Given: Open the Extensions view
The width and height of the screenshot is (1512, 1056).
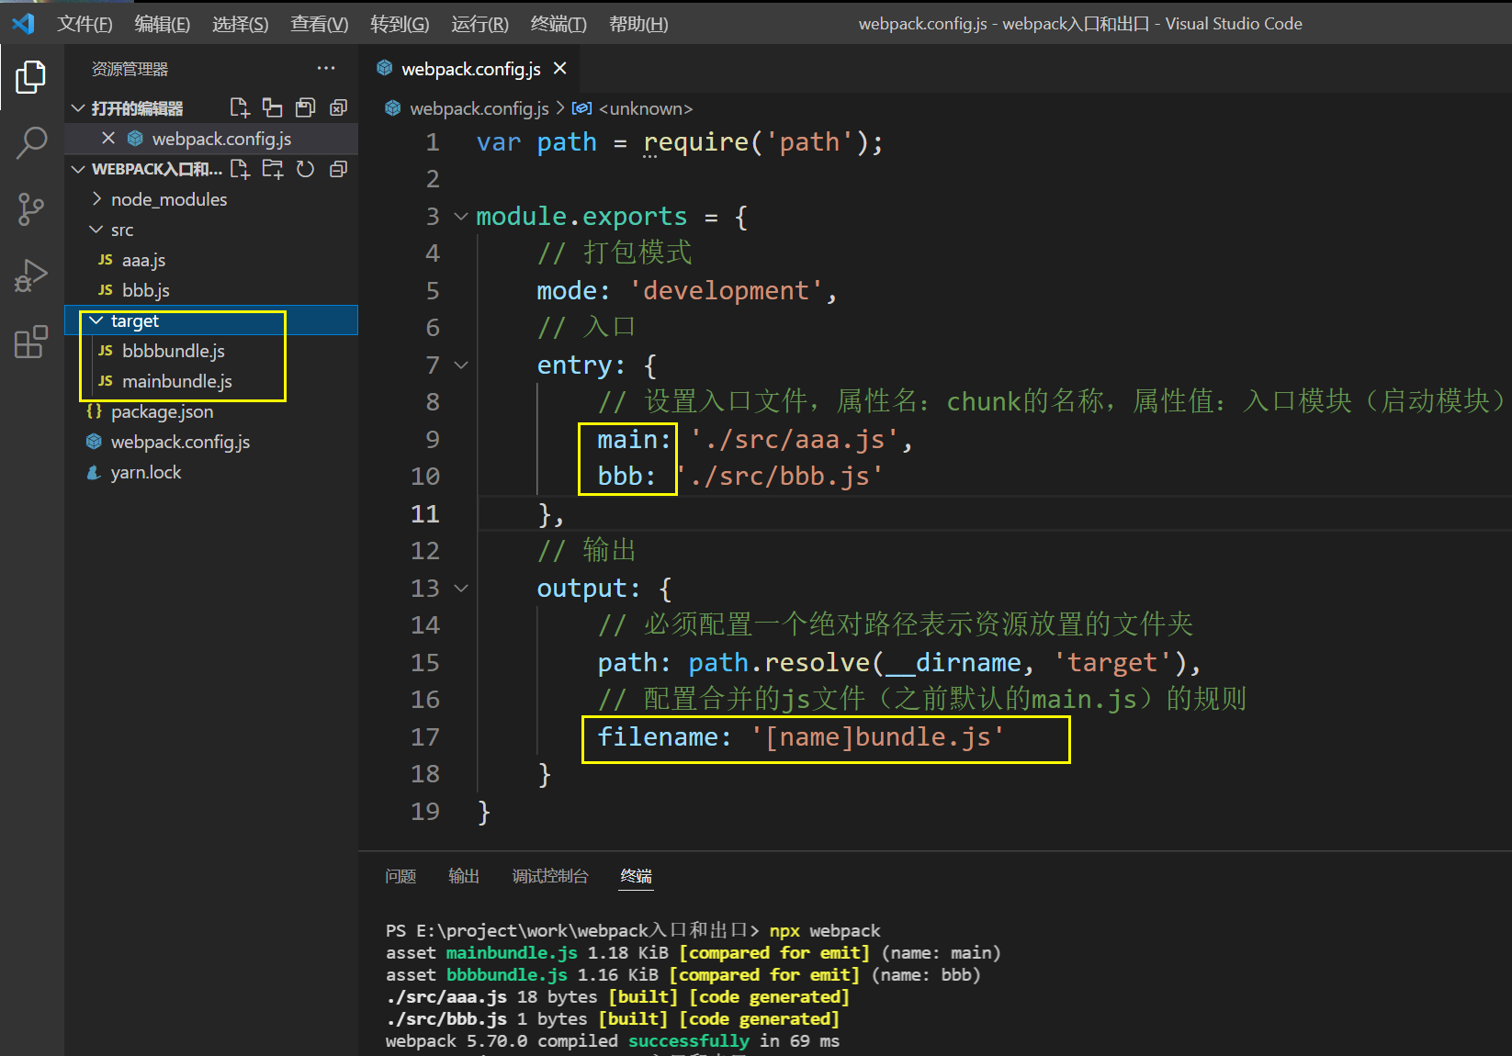Looking at the screenshot, I should point(31,342).
